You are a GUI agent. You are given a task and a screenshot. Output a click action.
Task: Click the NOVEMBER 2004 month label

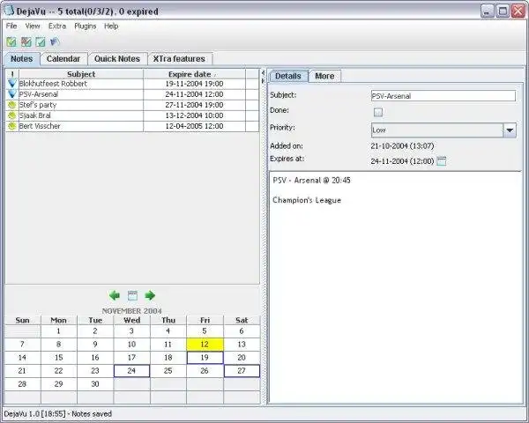click(x=132, y=311)
